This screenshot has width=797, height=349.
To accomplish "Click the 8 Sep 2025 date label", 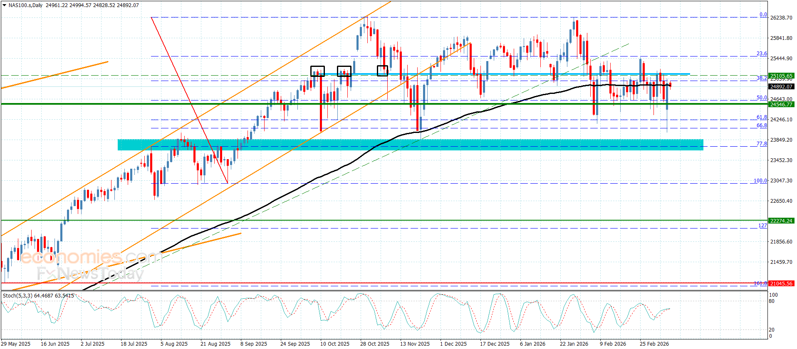I will click(x=254, y=344).
